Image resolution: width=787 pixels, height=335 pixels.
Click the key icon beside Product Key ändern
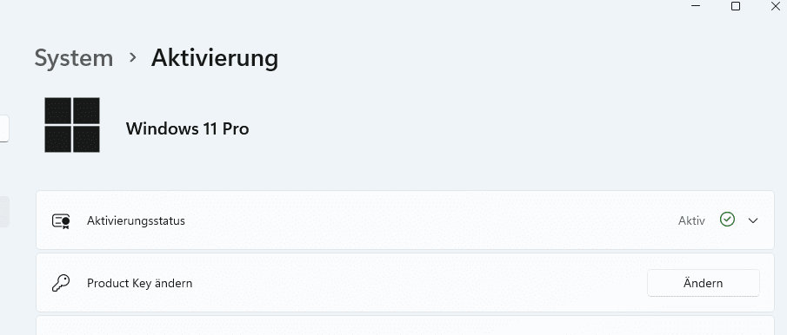click(x=61, y=284)
